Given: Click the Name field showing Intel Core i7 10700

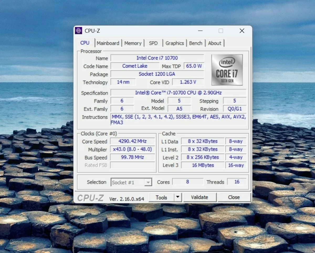Looking at the screenshot, I should click(x=157, y=58).
